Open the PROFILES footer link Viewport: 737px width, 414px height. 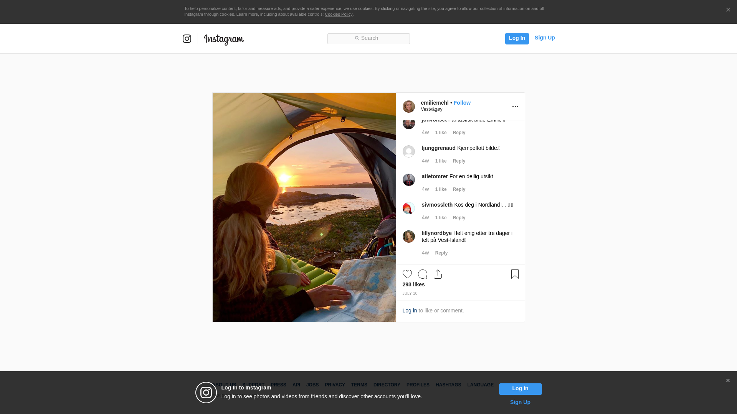418,385
